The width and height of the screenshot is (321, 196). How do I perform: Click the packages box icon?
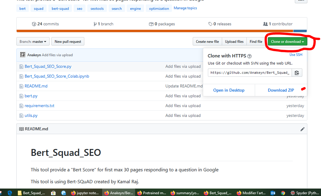(x=151, y=24)
